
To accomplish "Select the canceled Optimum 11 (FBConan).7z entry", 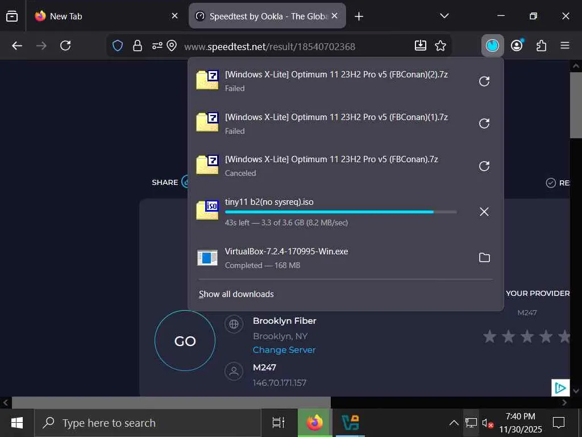I will pyautogui.click(x=330, y=166).
